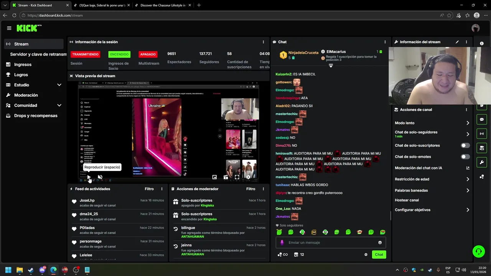This screenshot has width=491, height=276.
Task: Expand the gift leaderboard chevron in chat
Action: (x=331, y=66)
